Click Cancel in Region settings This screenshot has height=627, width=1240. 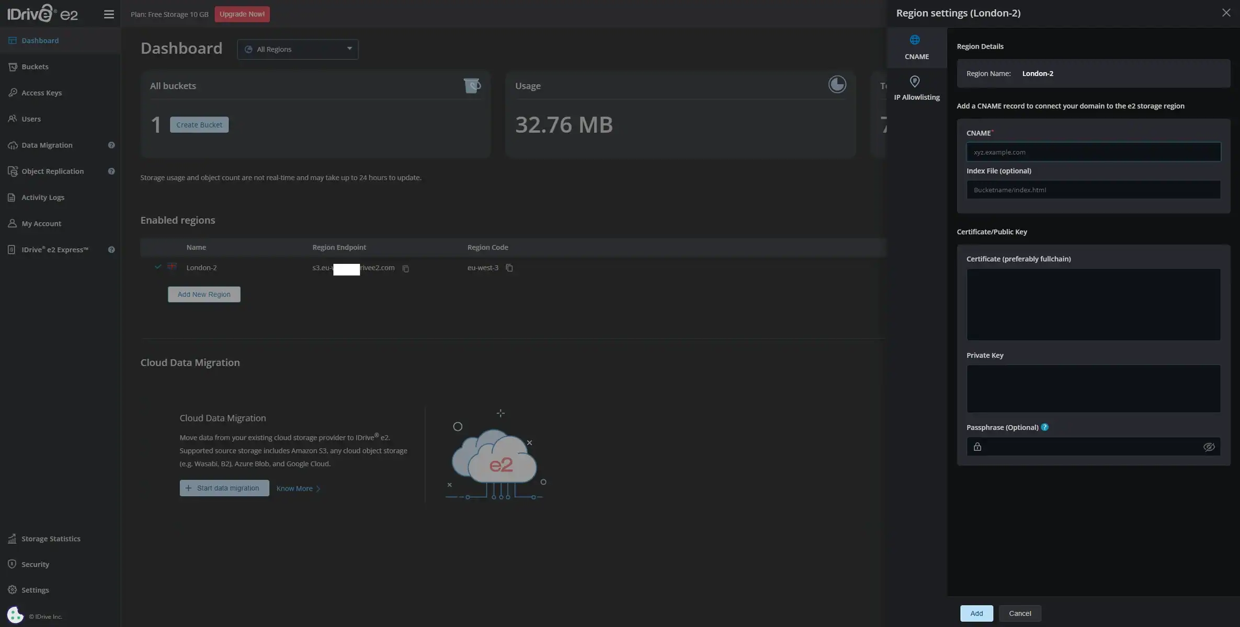pyautogui.click(x=1020, y=613)
